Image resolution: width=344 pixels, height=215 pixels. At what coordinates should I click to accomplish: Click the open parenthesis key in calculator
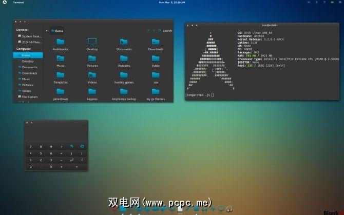coord(71,153)
